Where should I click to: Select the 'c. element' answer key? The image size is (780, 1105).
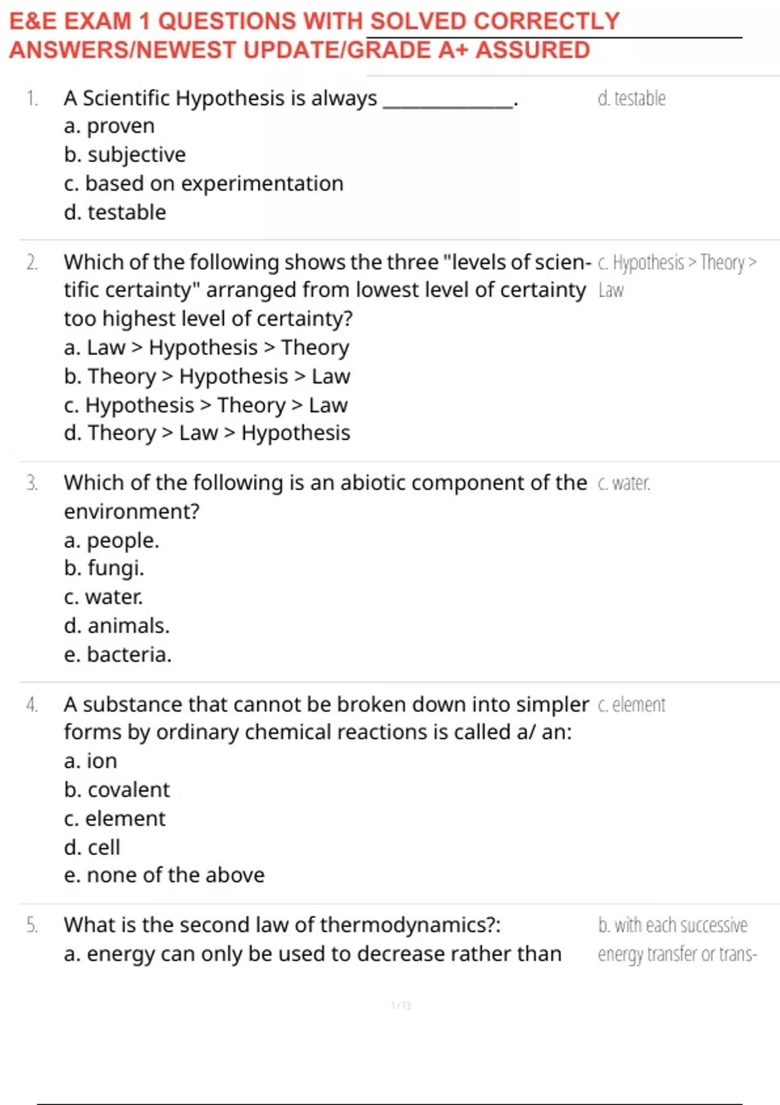[x=631, y=705]
